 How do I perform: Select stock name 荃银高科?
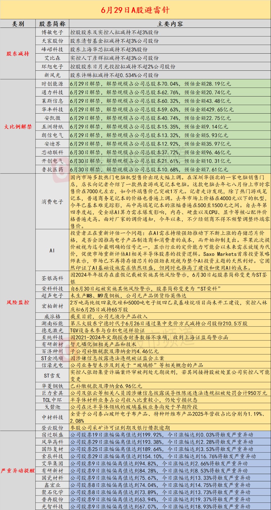[52, 278]
